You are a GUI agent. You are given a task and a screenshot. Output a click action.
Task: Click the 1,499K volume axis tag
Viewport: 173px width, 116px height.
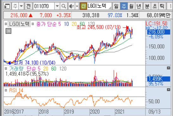click(159, 79)
